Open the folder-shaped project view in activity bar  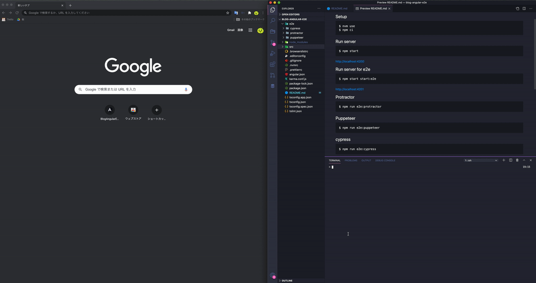click(272, 32)
